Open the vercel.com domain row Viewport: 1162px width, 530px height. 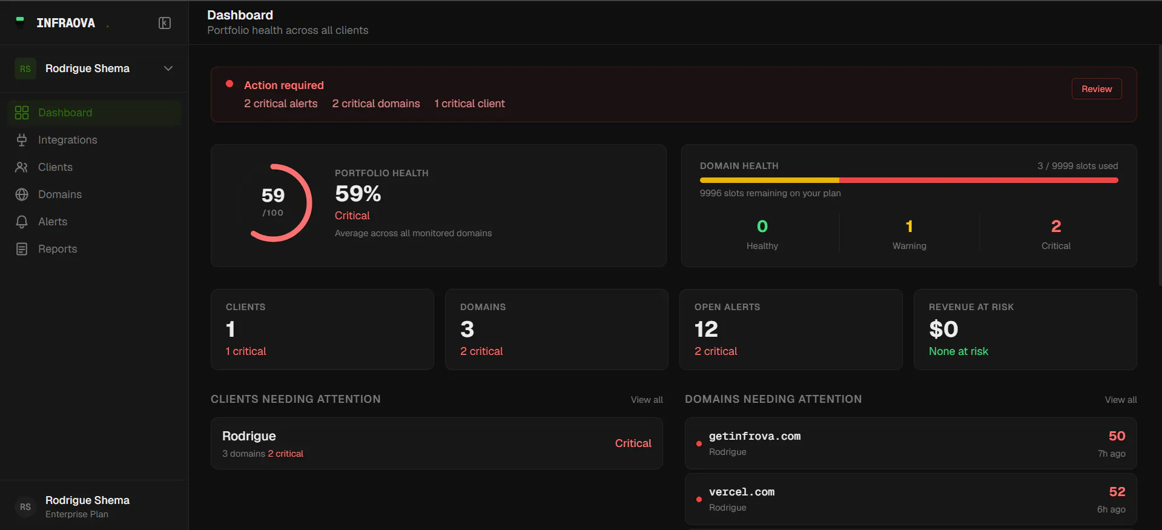[x=911, y=499]
